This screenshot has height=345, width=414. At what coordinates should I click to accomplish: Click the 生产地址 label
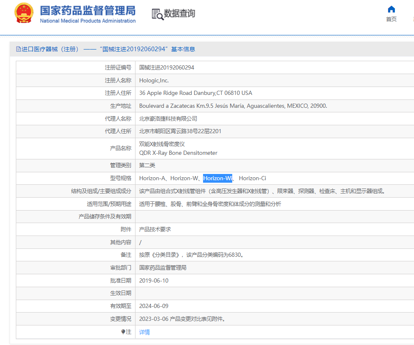point(120,106)
